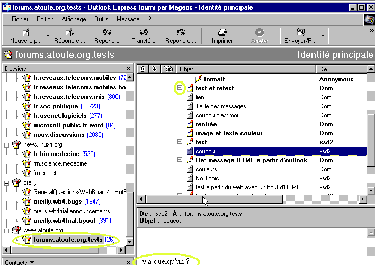375x265 pixels.
Task: Collapse the oreilly server node
Action: tap(7, 183)
